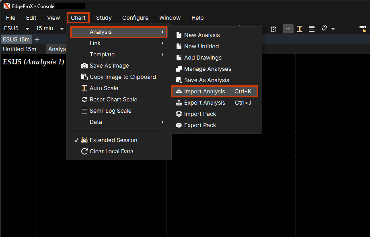Click the ESU5 (Analysis 1) chart title
370x237 pixels.
coord(33,62)
